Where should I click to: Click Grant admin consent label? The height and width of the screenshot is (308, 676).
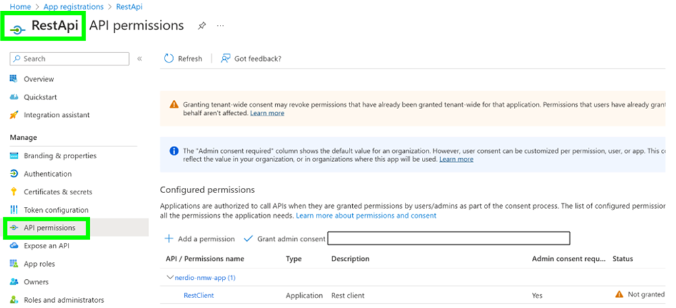[x=291, y=239]
